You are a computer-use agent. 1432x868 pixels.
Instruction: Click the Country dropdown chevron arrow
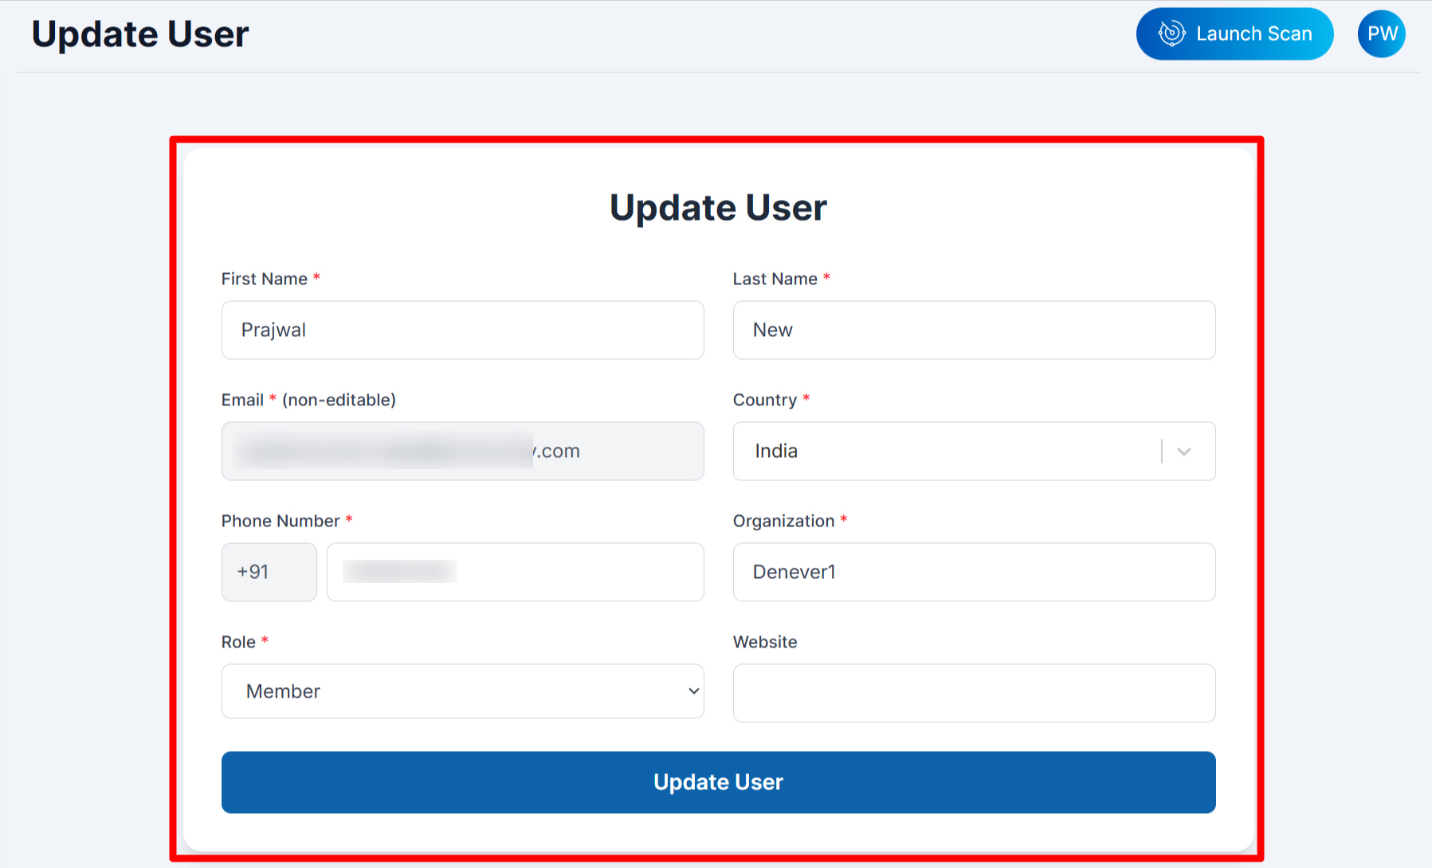(1184, 452)
